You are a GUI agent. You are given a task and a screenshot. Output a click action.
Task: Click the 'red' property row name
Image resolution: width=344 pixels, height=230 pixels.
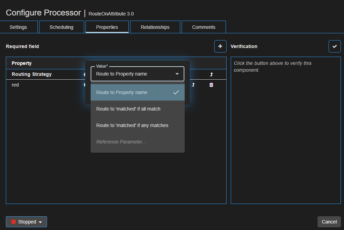15,85
